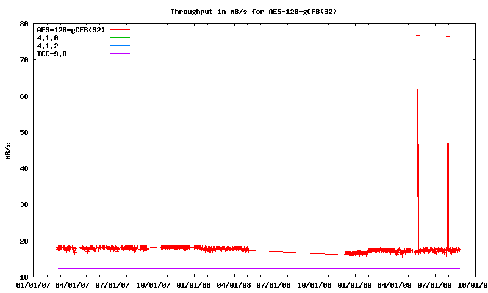This screenshot has height=293, width=488.
Task: Click the 50 tick label on y-axis
Action: click(24, 132)
